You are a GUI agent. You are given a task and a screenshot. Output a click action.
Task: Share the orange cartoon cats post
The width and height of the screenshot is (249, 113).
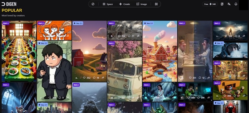pos(68,36)
